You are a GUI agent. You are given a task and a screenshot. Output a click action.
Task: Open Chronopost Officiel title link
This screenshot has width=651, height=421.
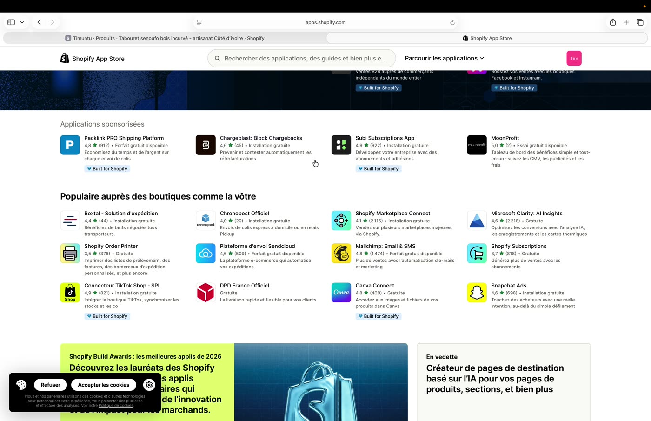point(245,214)
